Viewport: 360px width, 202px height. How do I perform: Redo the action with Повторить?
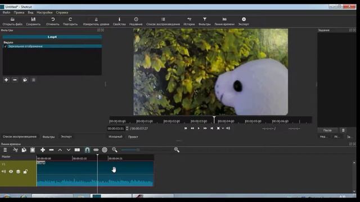coord(70,21)
